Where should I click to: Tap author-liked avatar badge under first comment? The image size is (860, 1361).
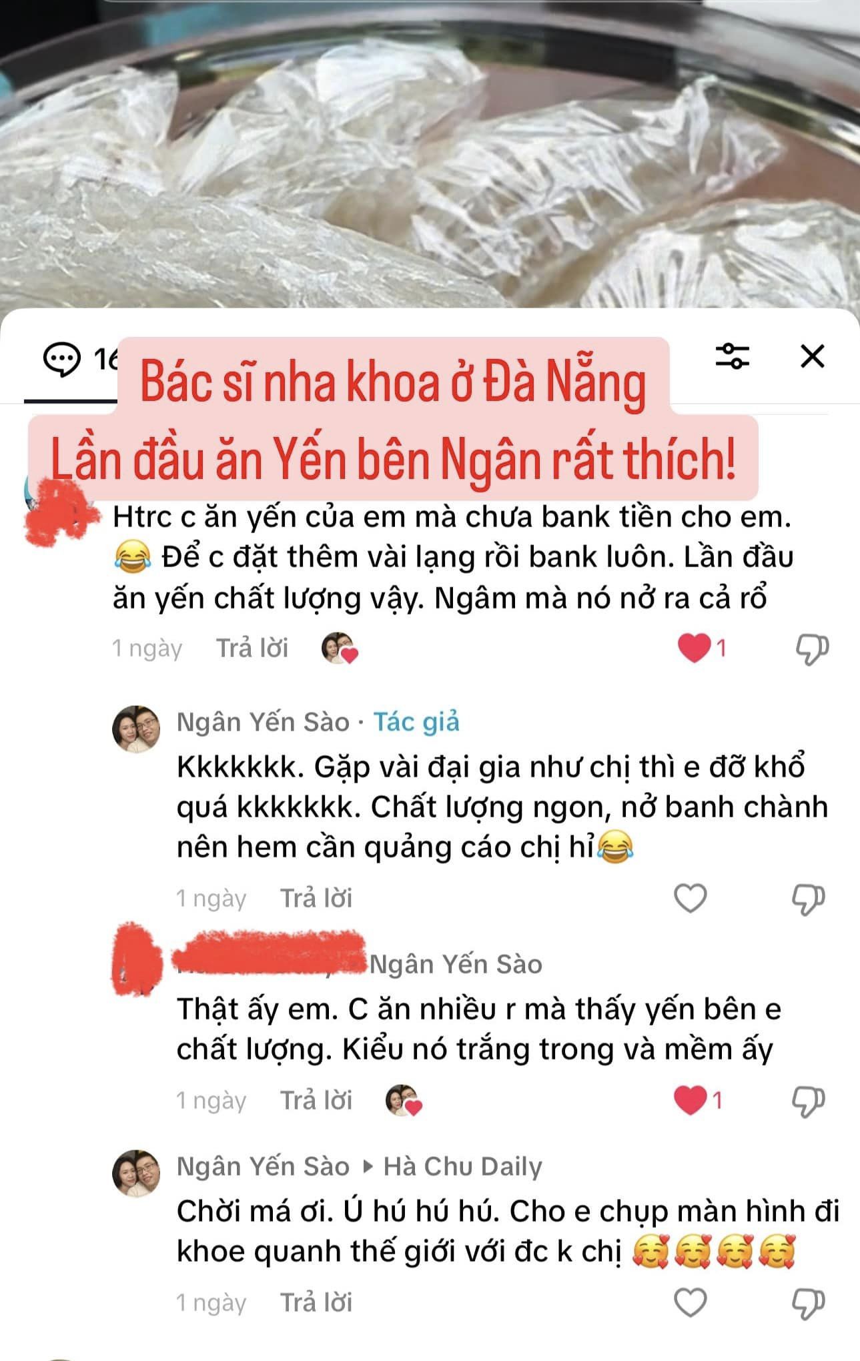point(340,648)
